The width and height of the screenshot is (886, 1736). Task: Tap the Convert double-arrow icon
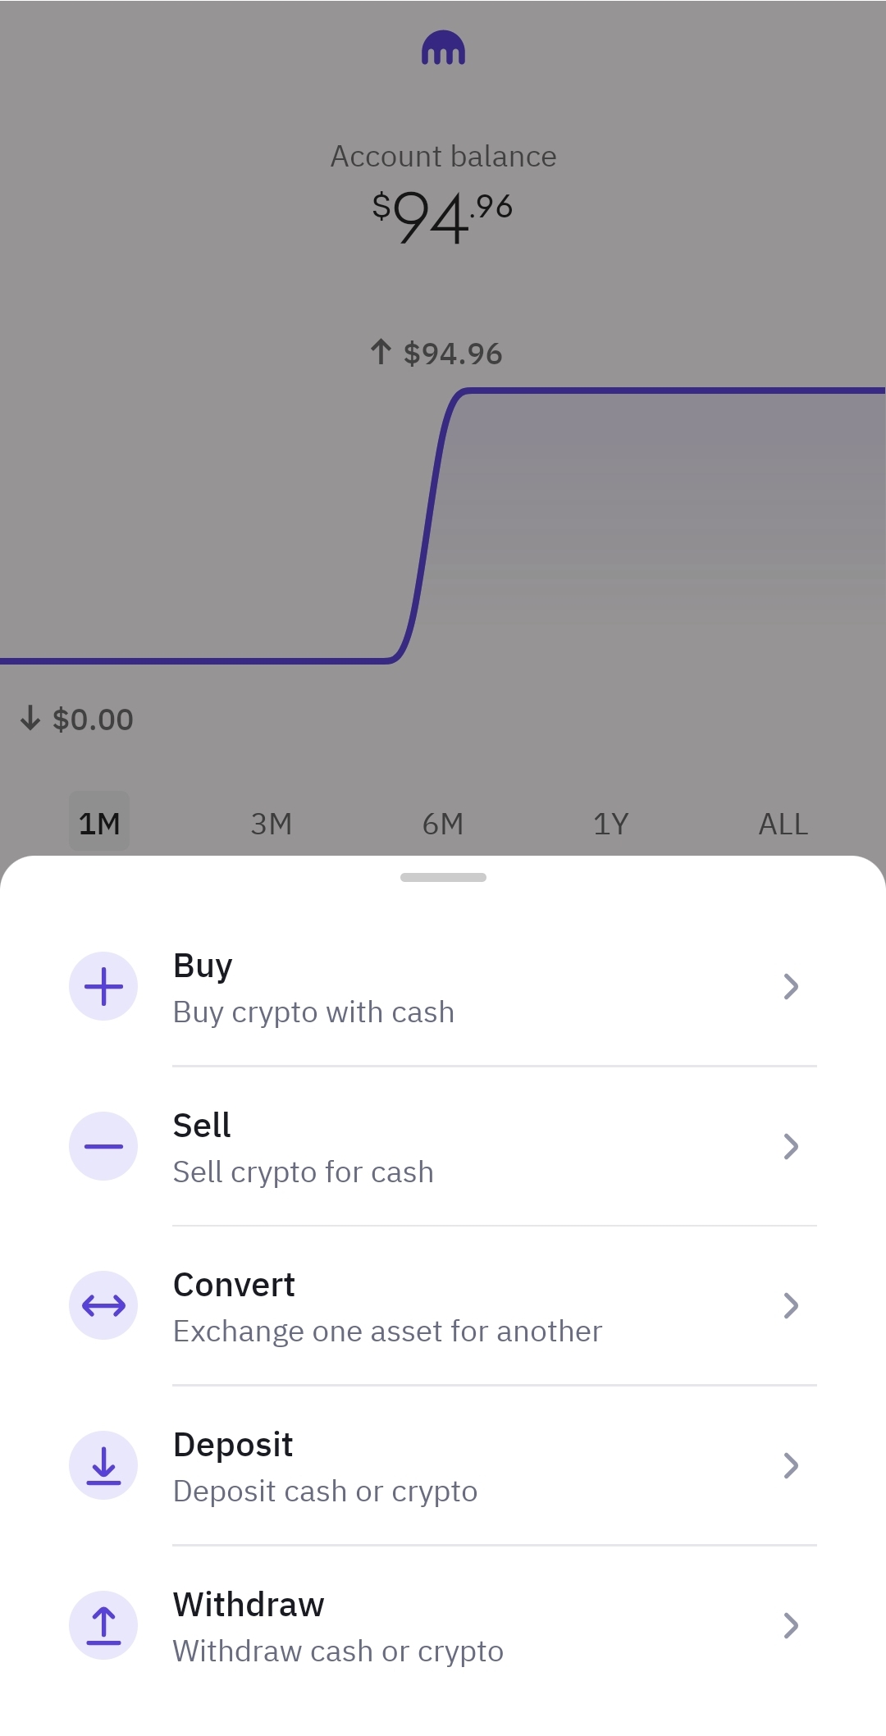click(x=103, y=1305)
